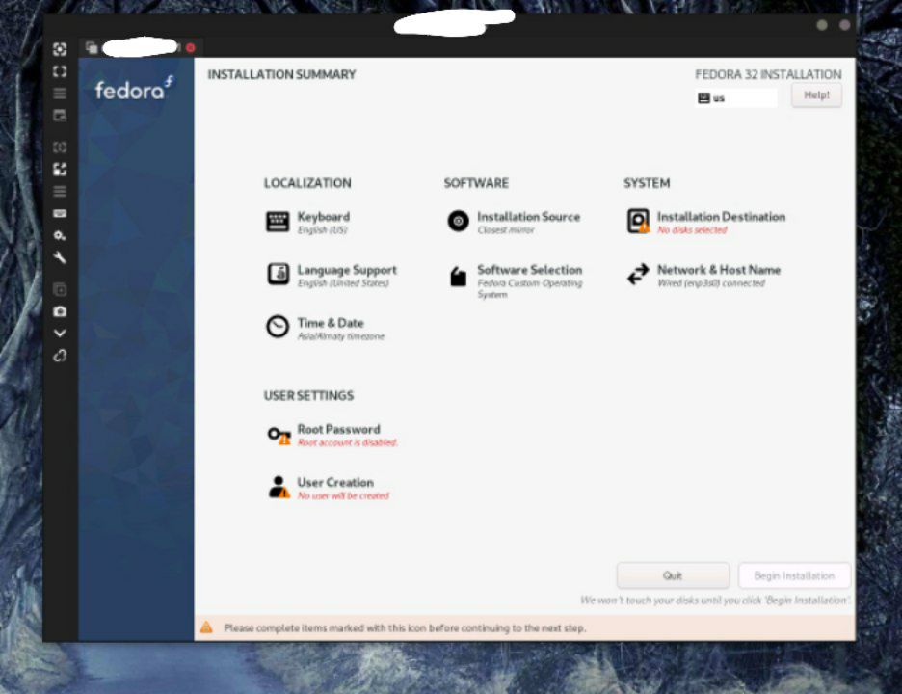Open the wrench Tools menu
The image size is (902, 694).
pos(60,257)
